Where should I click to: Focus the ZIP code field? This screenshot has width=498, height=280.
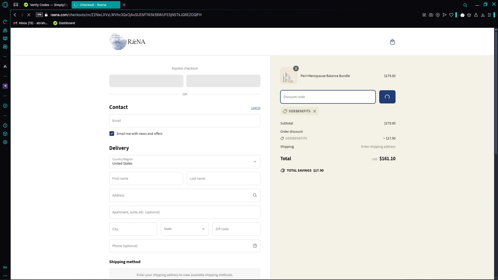point(236,229)
